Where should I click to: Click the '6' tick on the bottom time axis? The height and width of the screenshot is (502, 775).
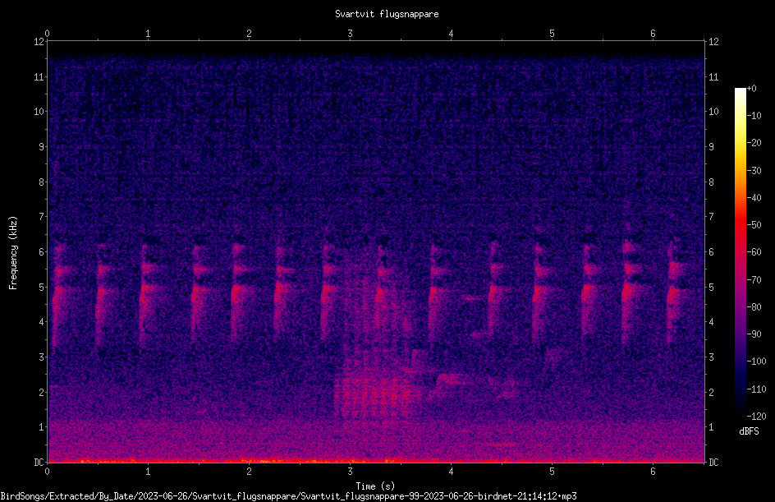coord(653,472)
